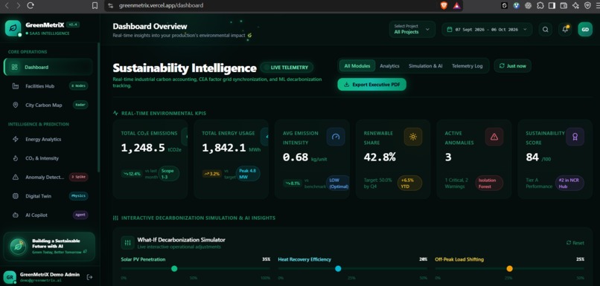Click the Energy Analytics lightning icon
Viewport: 600px width, 286px height.
(x=16, y=140)
